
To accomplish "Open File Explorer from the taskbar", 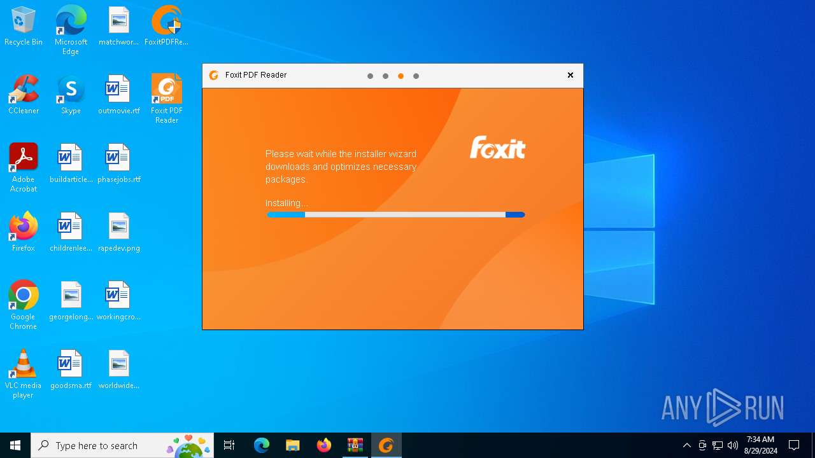I will [x=293, y=446].
